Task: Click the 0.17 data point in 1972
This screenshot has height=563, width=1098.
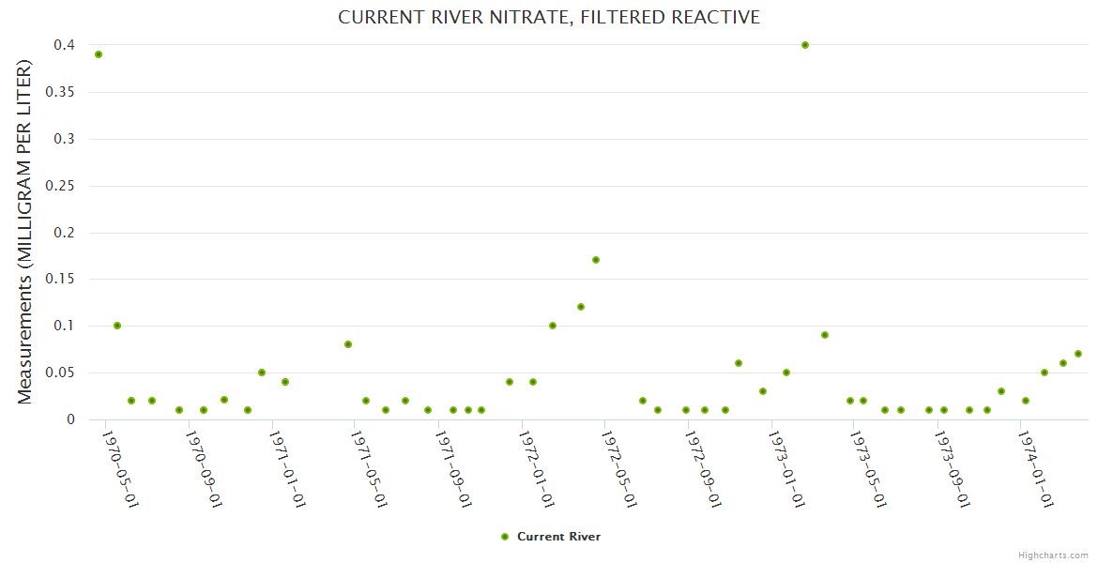Action: click(x=596, y=260)
